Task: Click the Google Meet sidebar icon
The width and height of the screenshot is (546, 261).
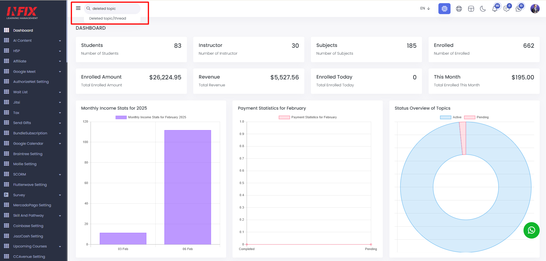Action: point(7,71)
